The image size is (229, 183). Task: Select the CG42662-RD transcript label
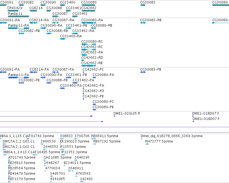[92, 58]
